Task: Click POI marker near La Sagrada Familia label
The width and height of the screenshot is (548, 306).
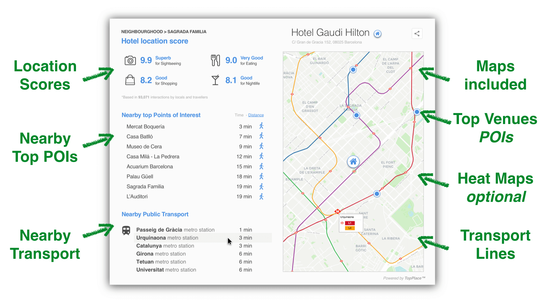Action: [x=357, y=115]
